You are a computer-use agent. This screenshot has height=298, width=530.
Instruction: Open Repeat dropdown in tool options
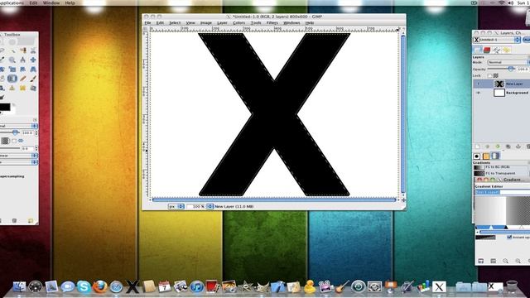[x=18, y=162]
